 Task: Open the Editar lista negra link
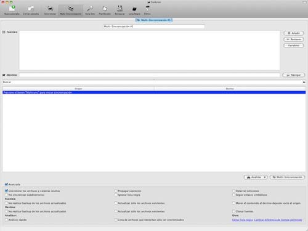(242, 220)
